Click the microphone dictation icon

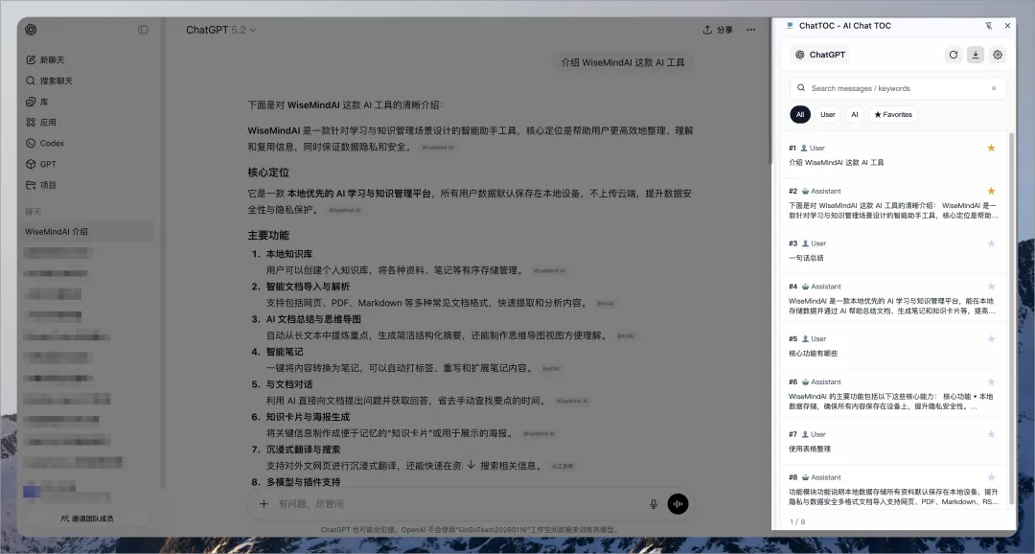654,504
